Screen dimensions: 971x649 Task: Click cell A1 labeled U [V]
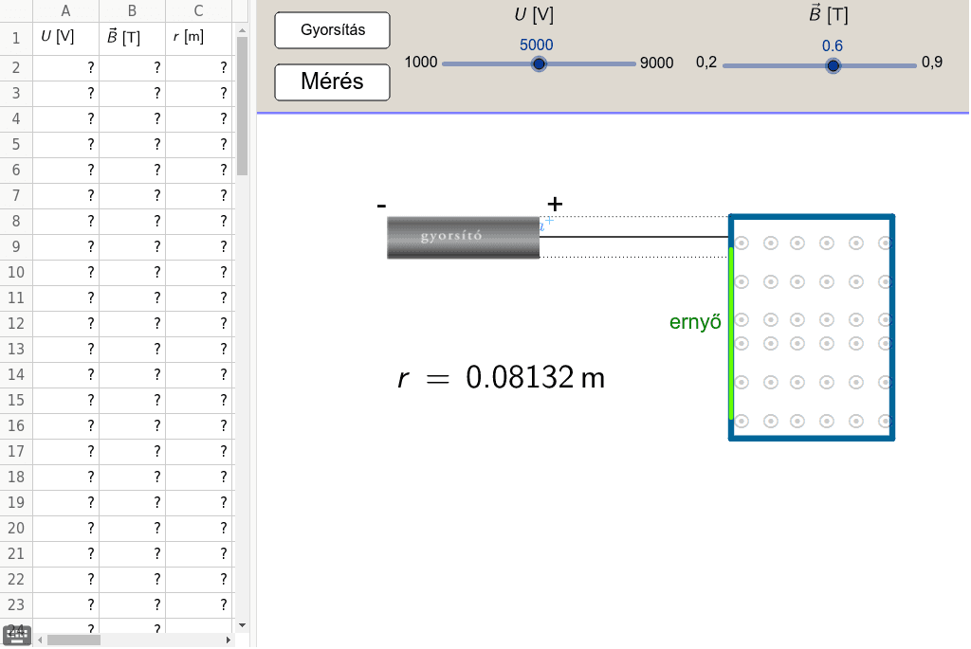(65, 38)
